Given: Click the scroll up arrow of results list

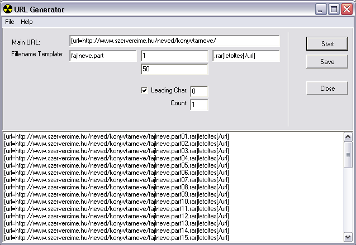Looking at the screenshot, I should [x=348, y=137].
